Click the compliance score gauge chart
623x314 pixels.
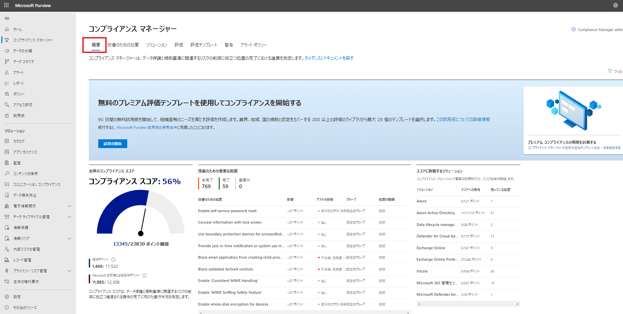tap(141, 212)
